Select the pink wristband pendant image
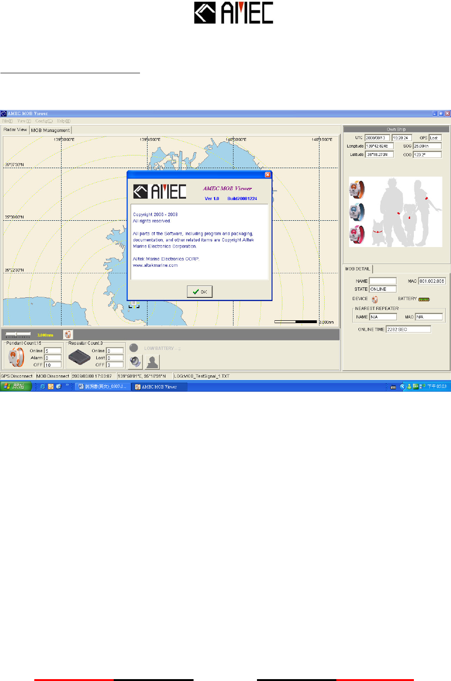 click(x=357, y=235)
